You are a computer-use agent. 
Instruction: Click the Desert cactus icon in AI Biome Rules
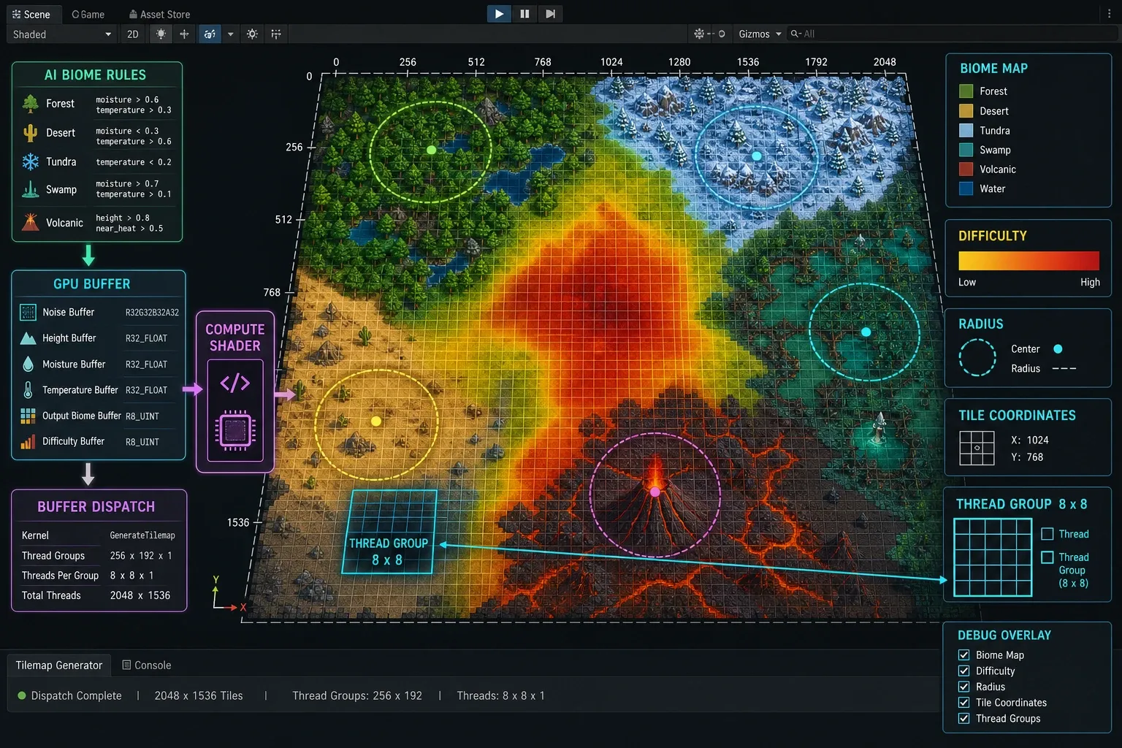tap(31, 133)
